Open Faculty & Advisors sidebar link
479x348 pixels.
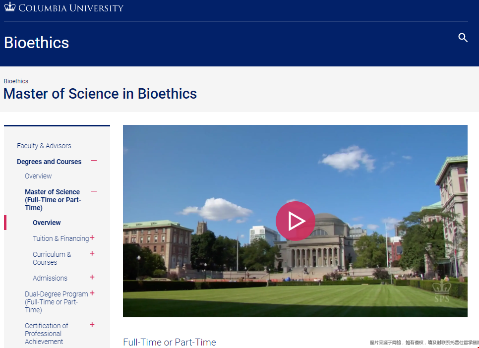[44, 146]
